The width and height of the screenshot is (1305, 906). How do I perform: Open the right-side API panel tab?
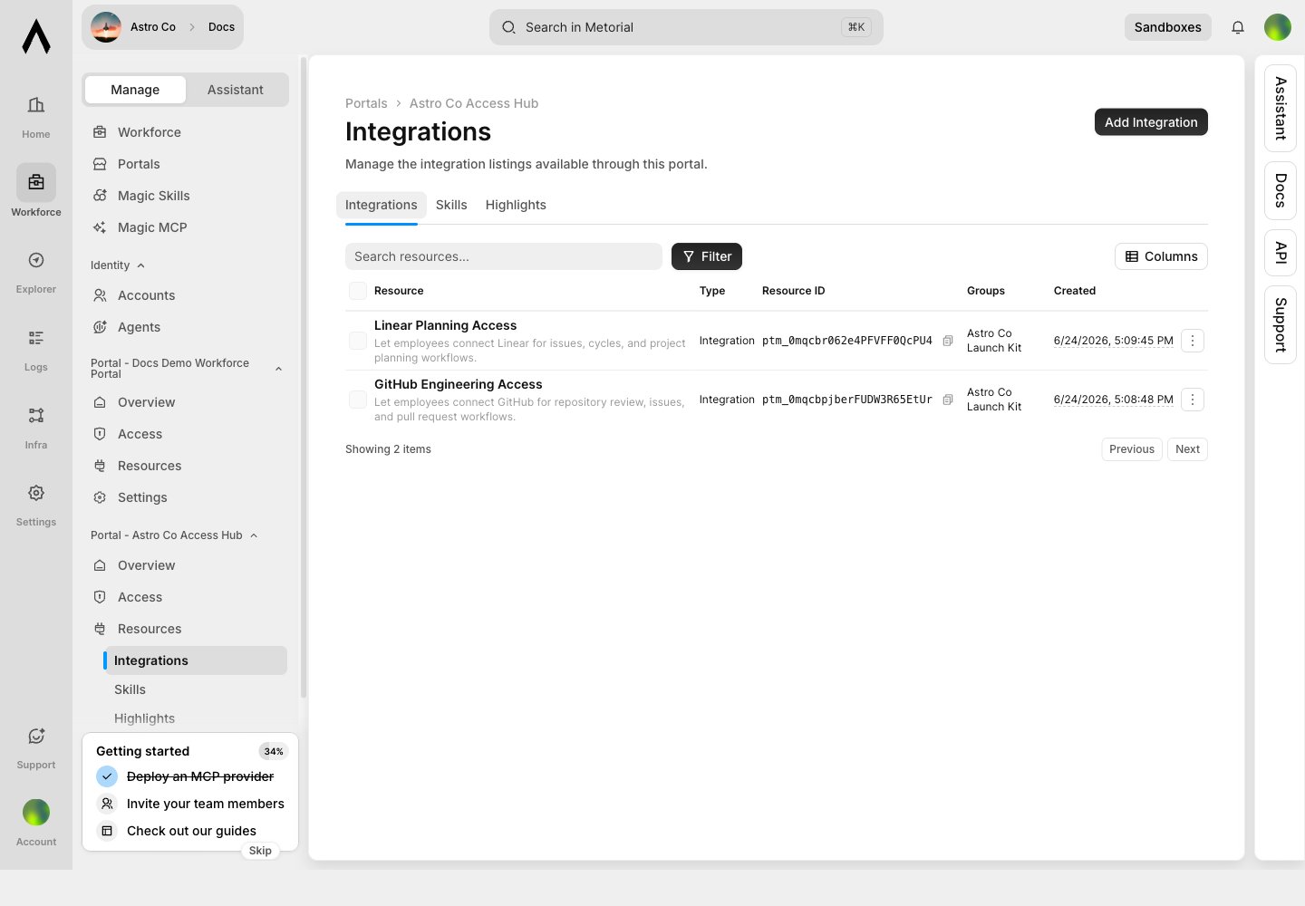tap(1281, 252)
